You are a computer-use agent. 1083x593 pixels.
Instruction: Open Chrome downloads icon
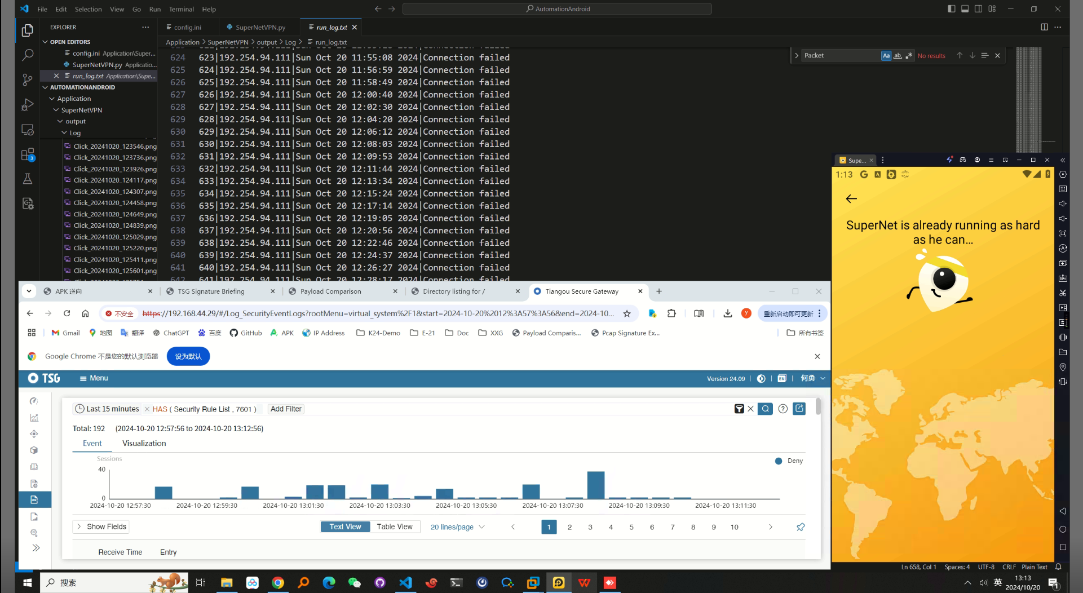tap(728, 313)
